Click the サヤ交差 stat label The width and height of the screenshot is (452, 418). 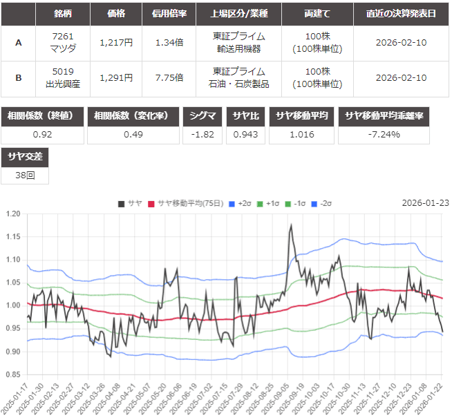[x=25, y=157]
